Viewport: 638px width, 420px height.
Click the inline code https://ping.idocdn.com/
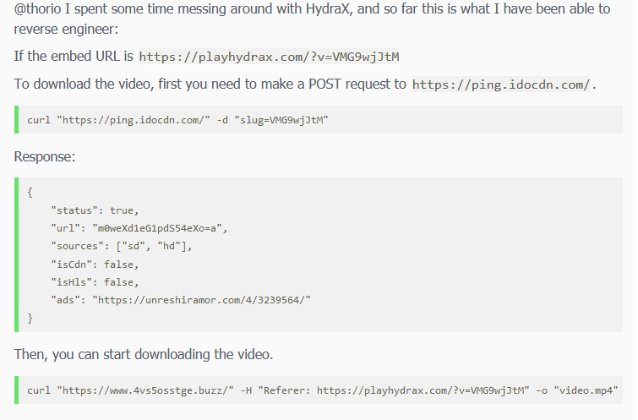tap(501, 85)
